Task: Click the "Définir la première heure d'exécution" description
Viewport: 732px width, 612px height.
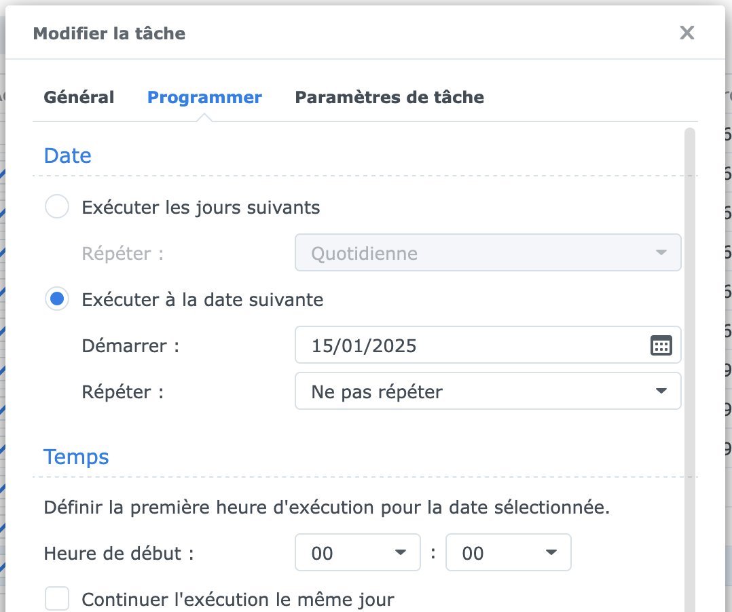Action: (x=327, y=508)
